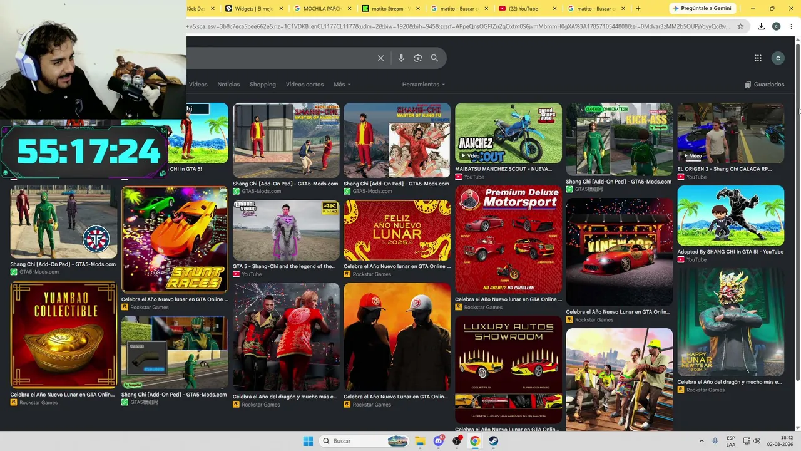
Task: Switch to Google Chrome in the taskbar
Action: [475, 441]
